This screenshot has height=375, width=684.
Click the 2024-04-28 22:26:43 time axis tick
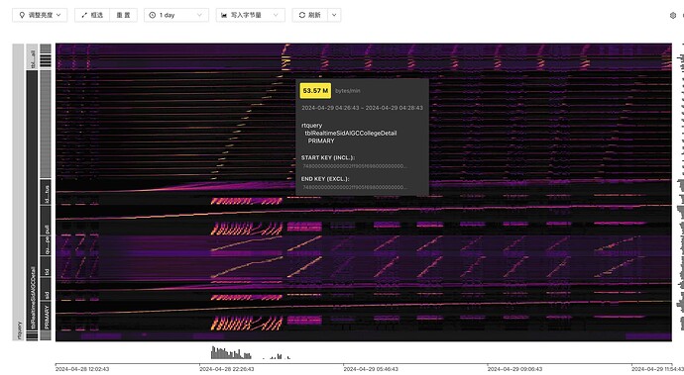[226, 369]
